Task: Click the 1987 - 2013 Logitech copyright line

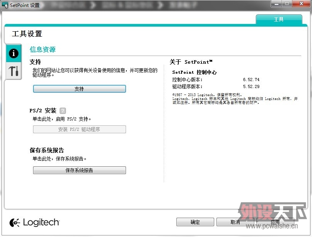Action: click(207, 95)
